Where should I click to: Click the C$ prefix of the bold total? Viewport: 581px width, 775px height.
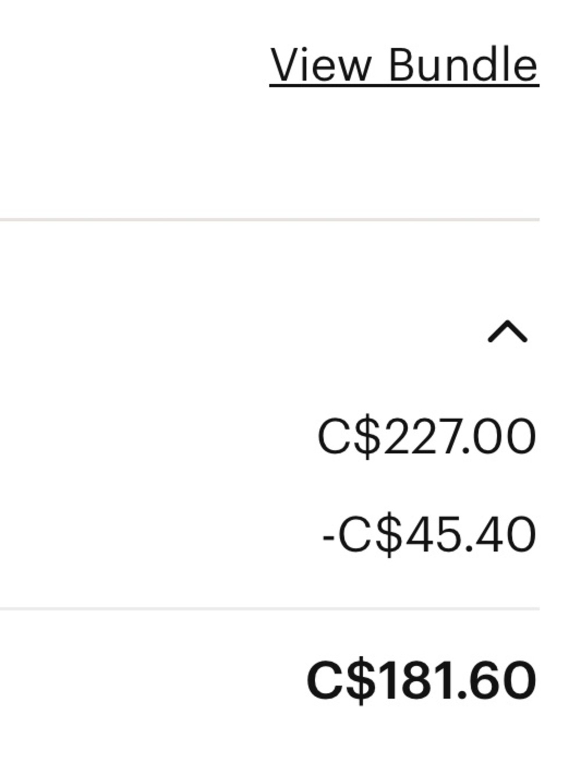(340, 680)
